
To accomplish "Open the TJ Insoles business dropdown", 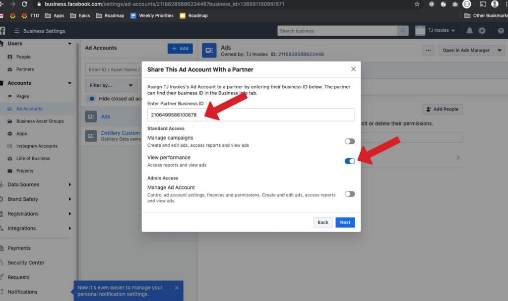I will click(x=436, y=31).
